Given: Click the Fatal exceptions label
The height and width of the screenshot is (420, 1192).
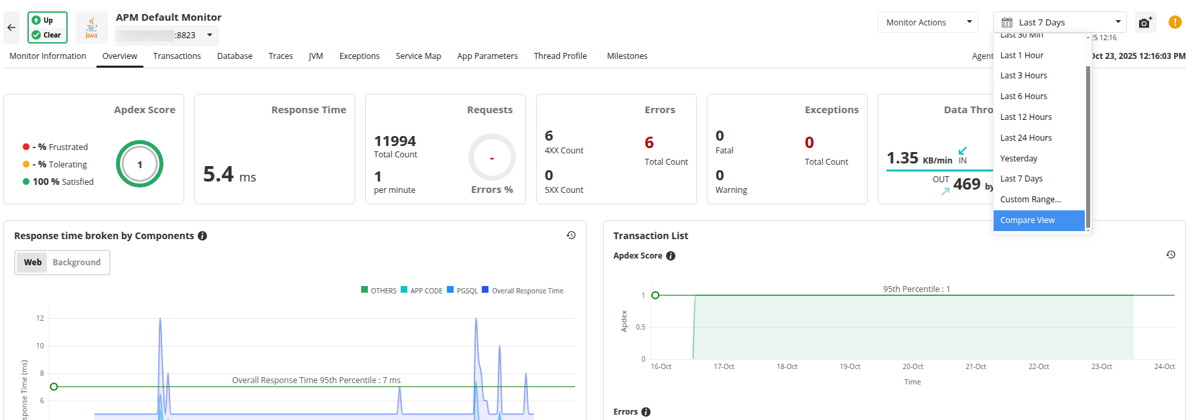Looking at the screenshot, I should pos(724,151).
